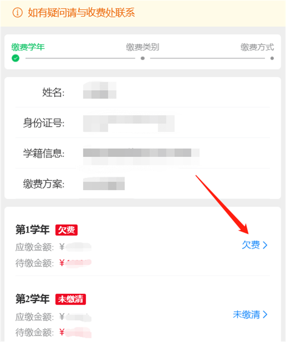
Task: Click the blurred 身份证号 value field
Action: [129, 123]
